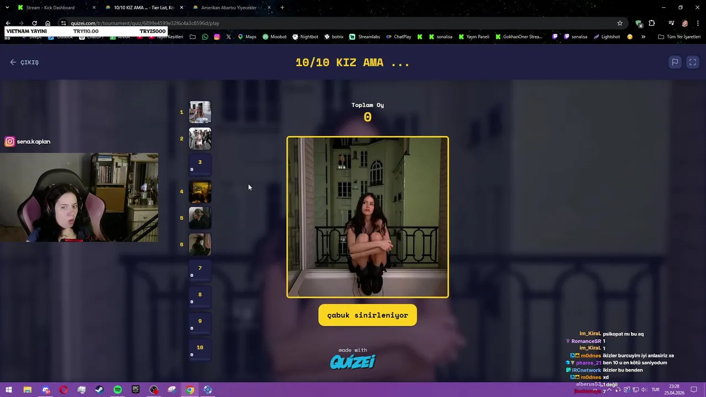706x397 pixels.
Task: Open the Yayın Paneli bookmark
Action: click(474, 37)
